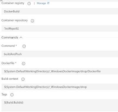118x112 pixels.
Task: Click the info icon beside Build context
Action: (23, 79)
